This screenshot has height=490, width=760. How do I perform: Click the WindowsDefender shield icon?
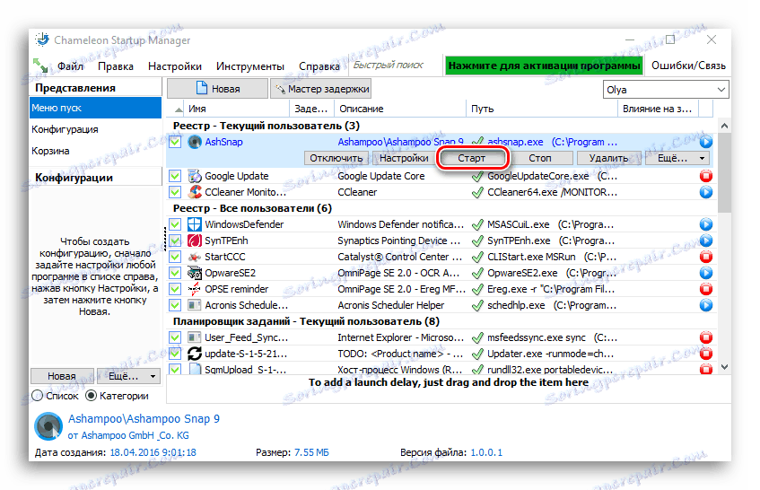[195, 224]
